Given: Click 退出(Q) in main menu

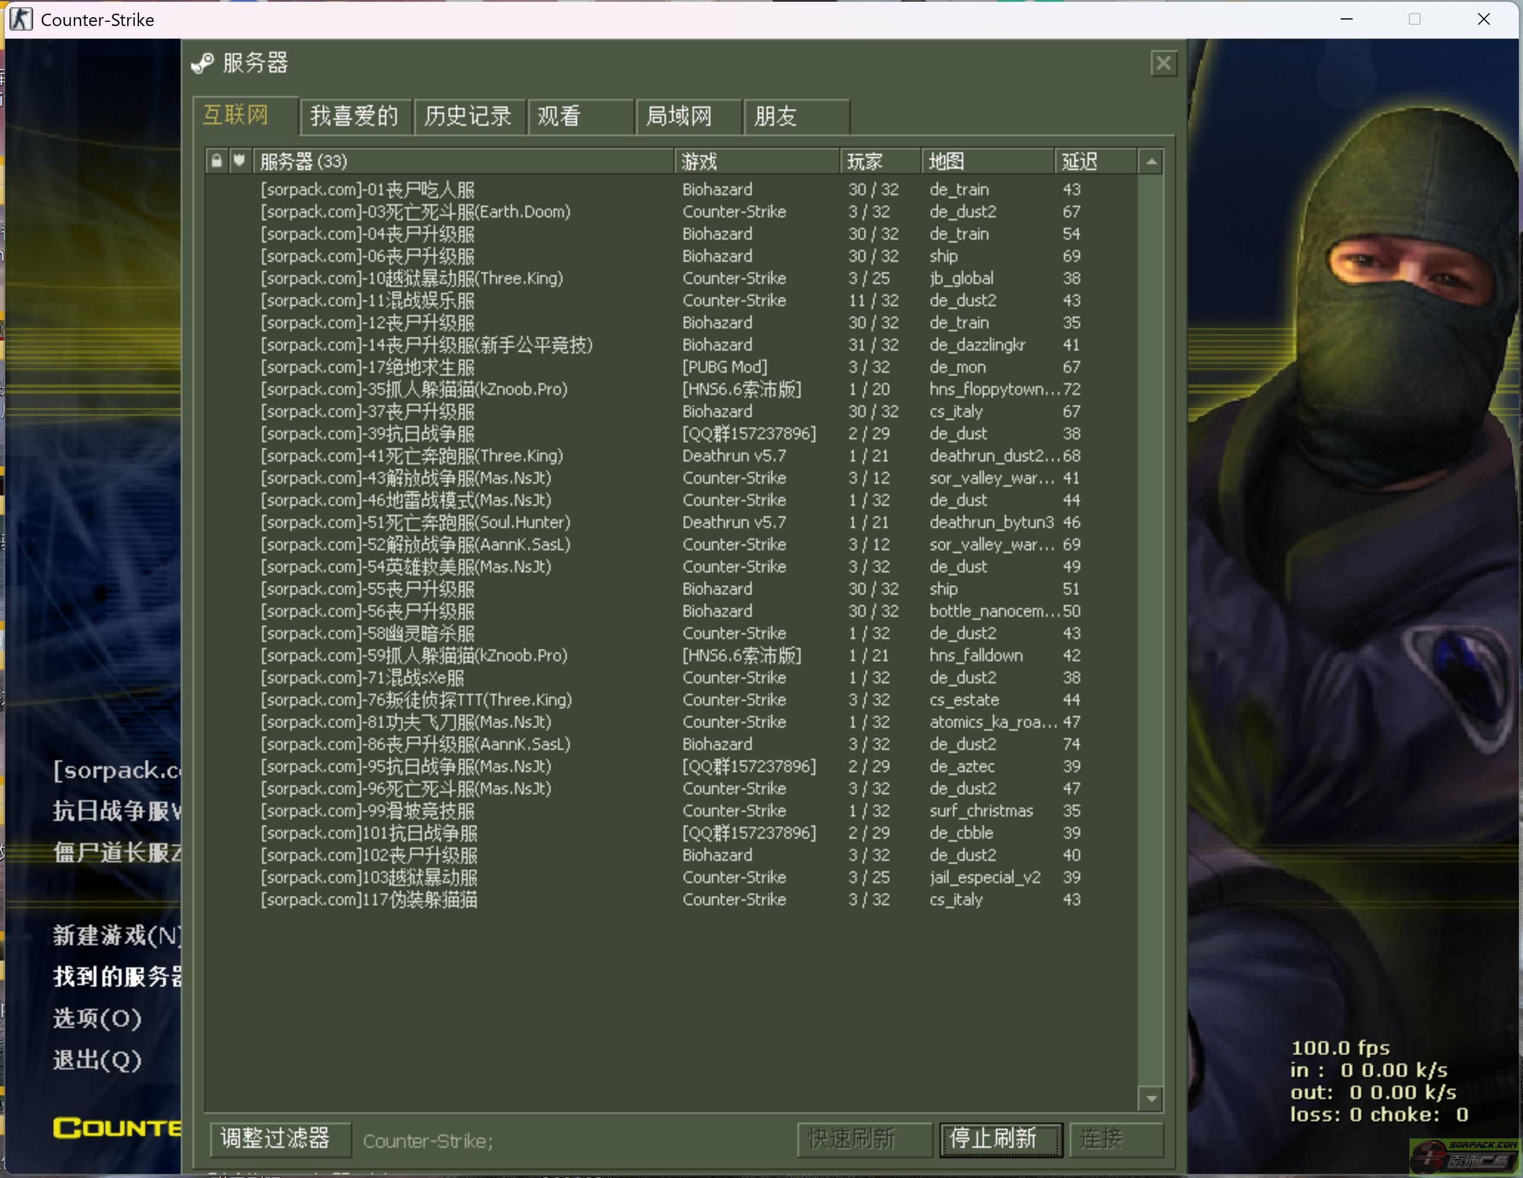Looking at the screenshot, I should (97, 1060).
